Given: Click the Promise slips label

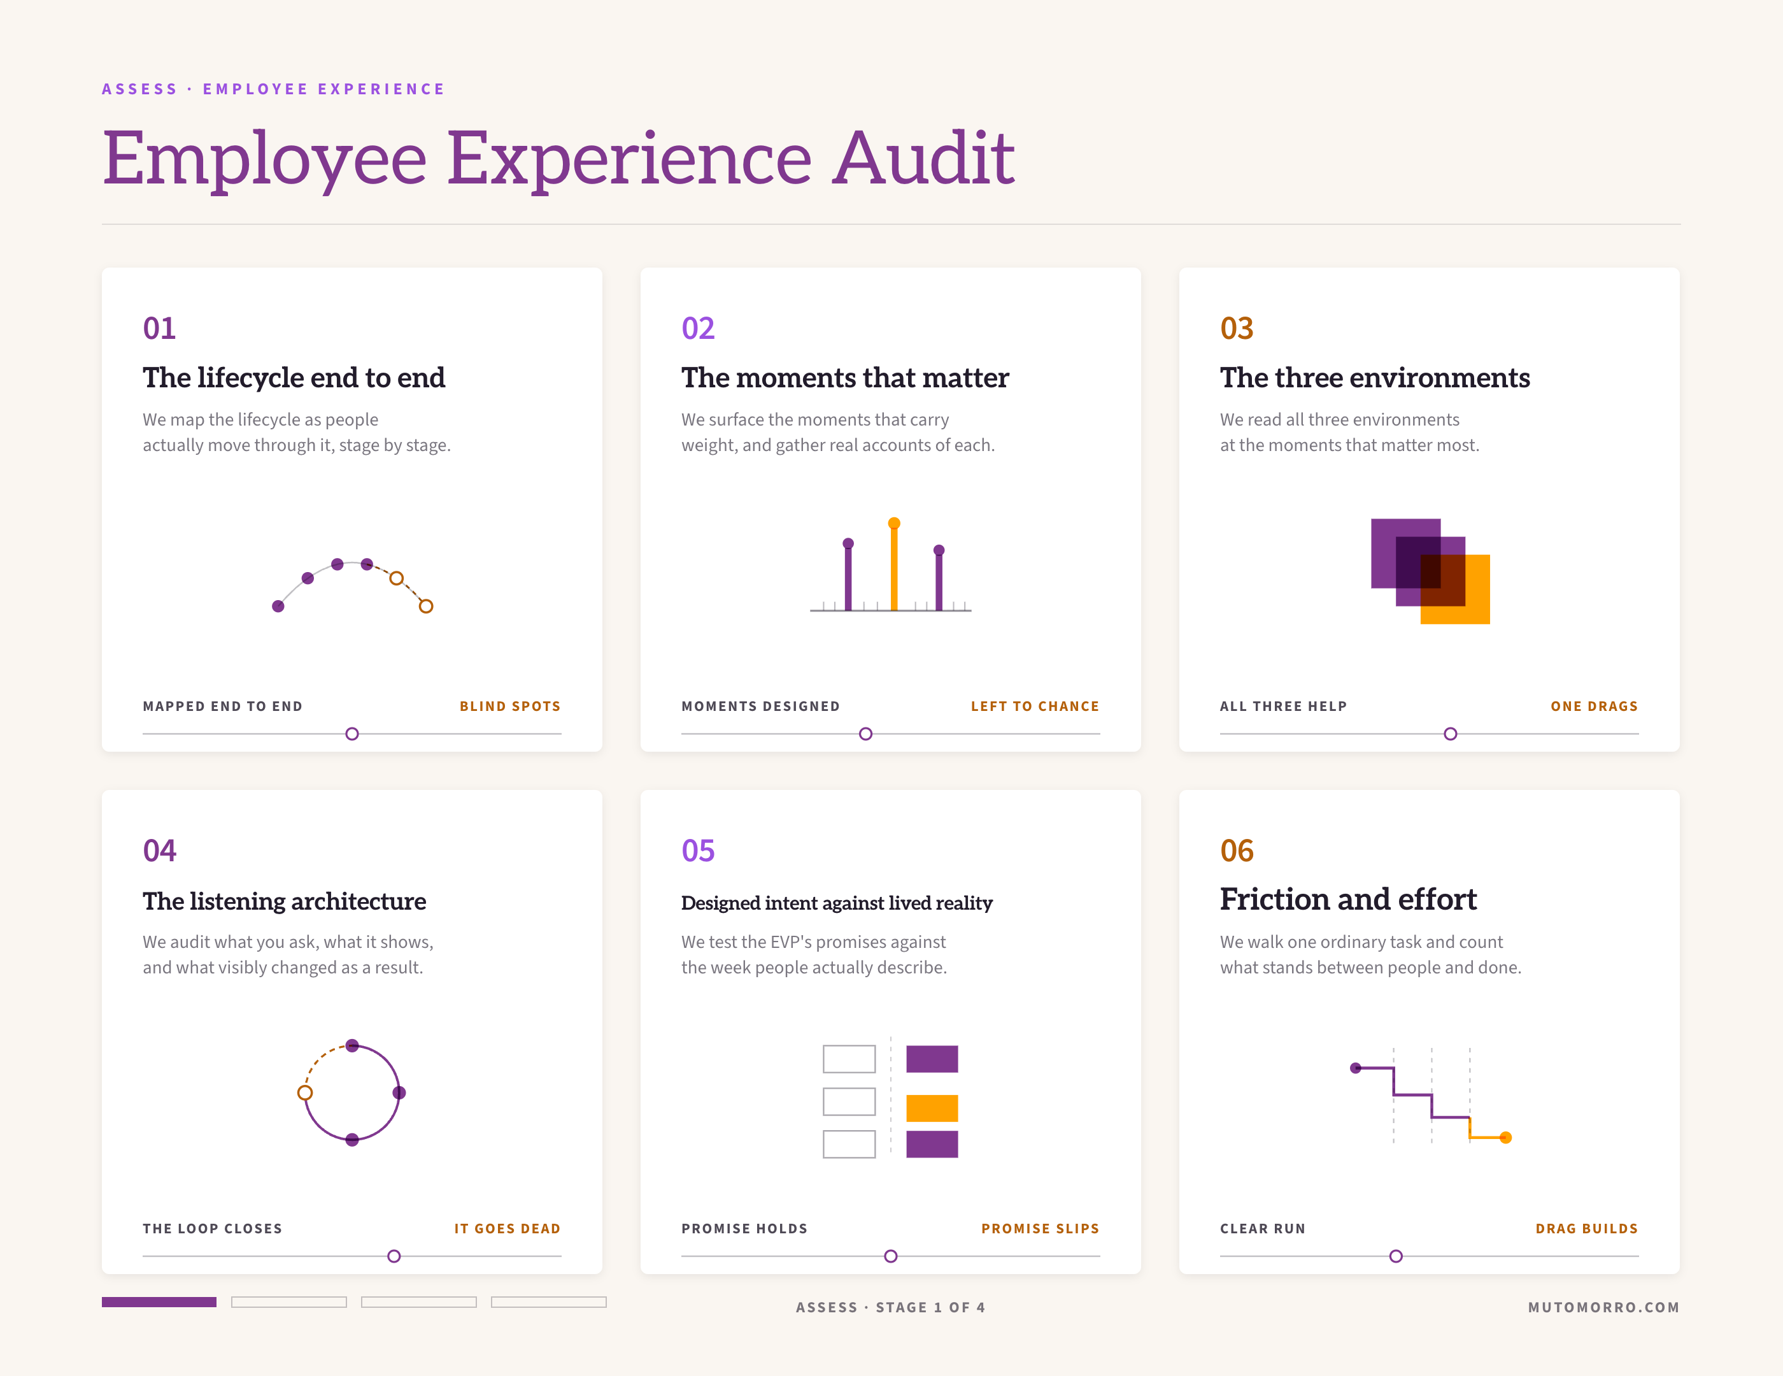Looking at the screenshot, I should pyautogui.click(x=1040, y=1229).
